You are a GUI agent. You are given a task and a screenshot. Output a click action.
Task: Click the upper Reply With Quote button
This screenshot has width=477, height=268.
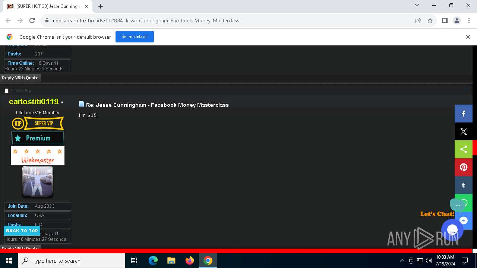pyautogui.click(x=20, y=78)
